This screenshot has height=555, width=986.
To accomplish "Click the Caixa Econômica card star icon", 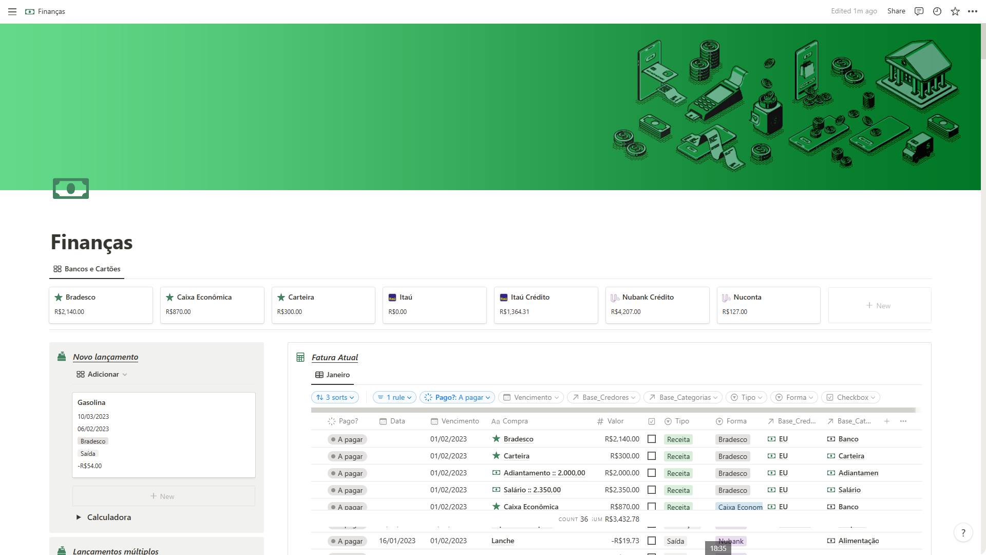I will pos(170,298).
